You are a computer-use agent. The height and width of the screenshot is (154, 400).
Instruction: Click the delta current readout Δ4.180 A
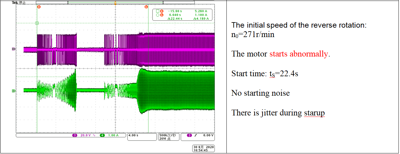click(x=201, y=19)
